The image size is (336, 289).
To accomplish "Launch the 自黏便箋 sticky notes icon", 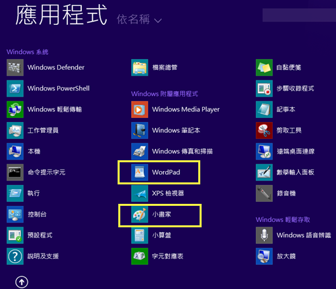I will [264, 68].
